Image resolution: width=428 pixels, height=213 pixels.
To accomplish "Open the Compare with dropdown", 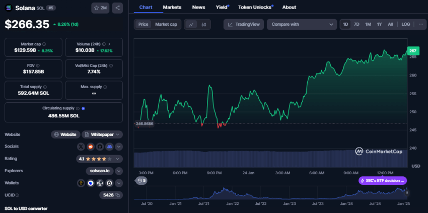I will 302,24.
